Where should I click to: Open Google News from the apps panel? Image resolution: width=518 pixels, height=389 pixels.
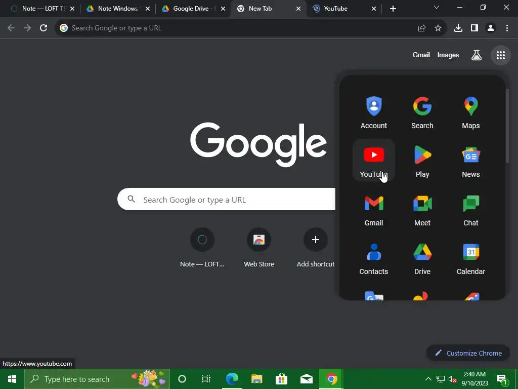tap(471, 161)
